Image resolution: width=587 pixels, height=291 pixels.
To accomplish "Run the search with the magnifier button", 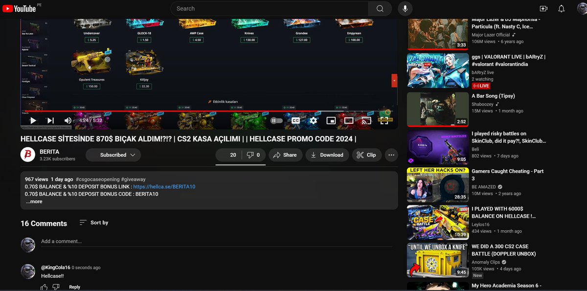I will (x=380, y=8).
